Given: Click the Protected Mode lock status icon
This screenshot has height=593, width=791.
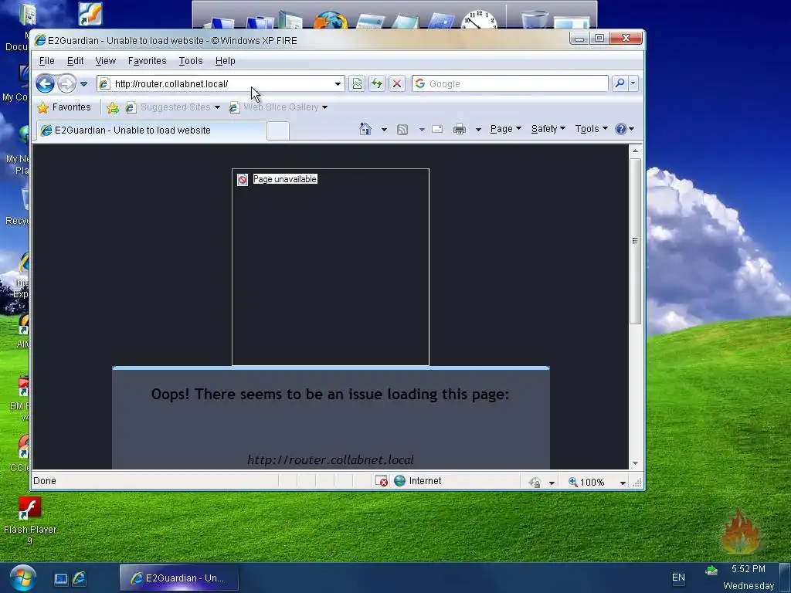Looking at the screenshot, I should pyautogui.click(x=535, y=483).
